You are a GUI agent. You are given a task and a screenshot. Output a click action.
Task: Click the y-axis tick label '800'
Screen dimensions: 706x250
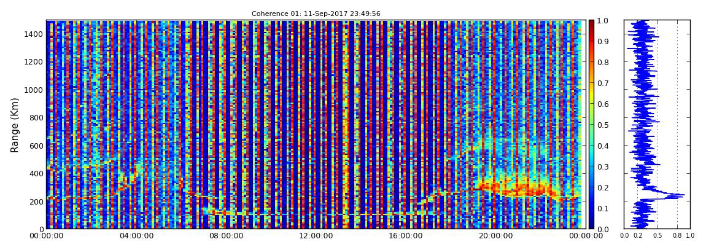(x=36, y=118)
